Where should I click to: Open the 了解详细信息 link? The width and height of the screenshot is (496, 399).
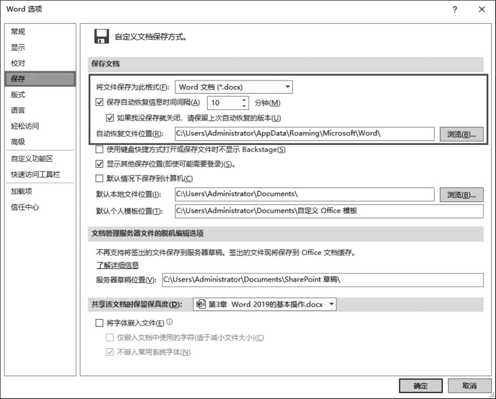click(x=118, y=265)
